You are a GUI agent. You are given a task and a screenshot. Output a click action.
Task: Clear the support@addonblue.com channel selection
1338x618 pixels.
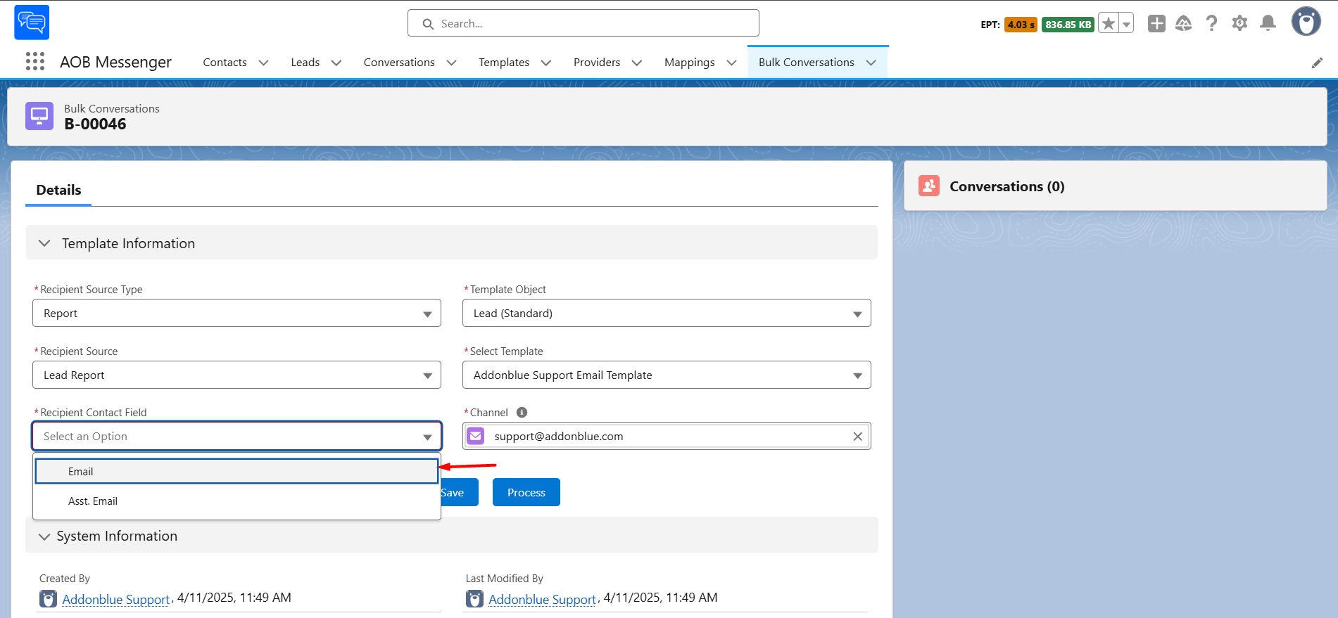[857, 437]
